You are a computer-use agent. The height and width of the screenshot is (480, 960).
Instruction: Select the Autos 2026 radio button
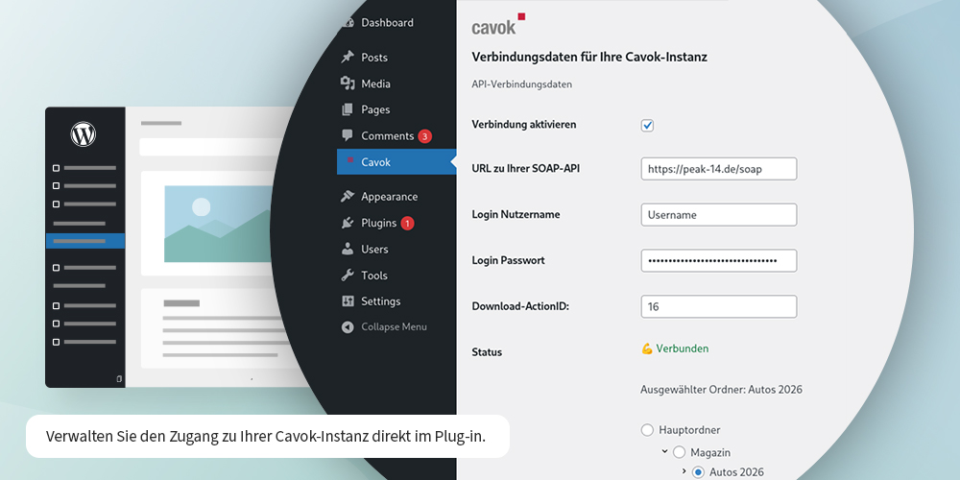click(x=698, y=472)
